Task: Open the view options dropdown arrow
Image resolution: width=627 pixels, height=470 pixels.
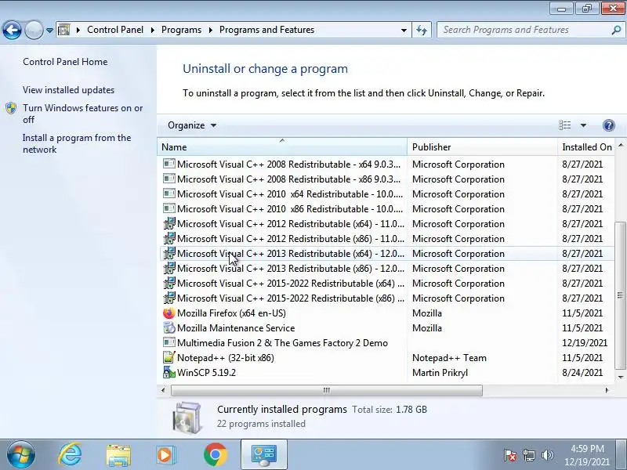Action: tap(583, 125)
